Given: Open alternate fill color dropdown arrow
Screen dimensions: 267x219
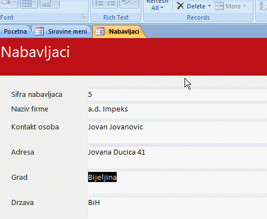Looking at the screenshot, I should [x=56, y=2].
